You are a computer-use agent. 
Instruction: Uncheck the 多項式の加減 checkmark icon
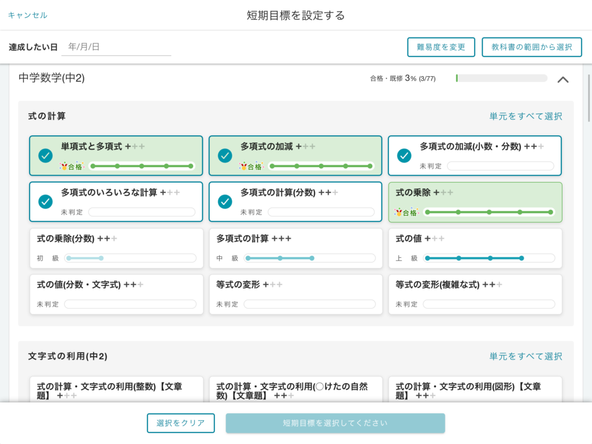(x=225, y=156)
